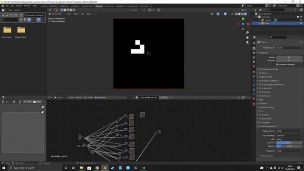Open the File menu
The height and width of the screenshot is (171, 304).
point(7,6)
